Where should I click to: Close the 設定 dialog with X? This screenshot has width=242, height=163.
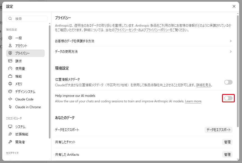coord(234,6)
